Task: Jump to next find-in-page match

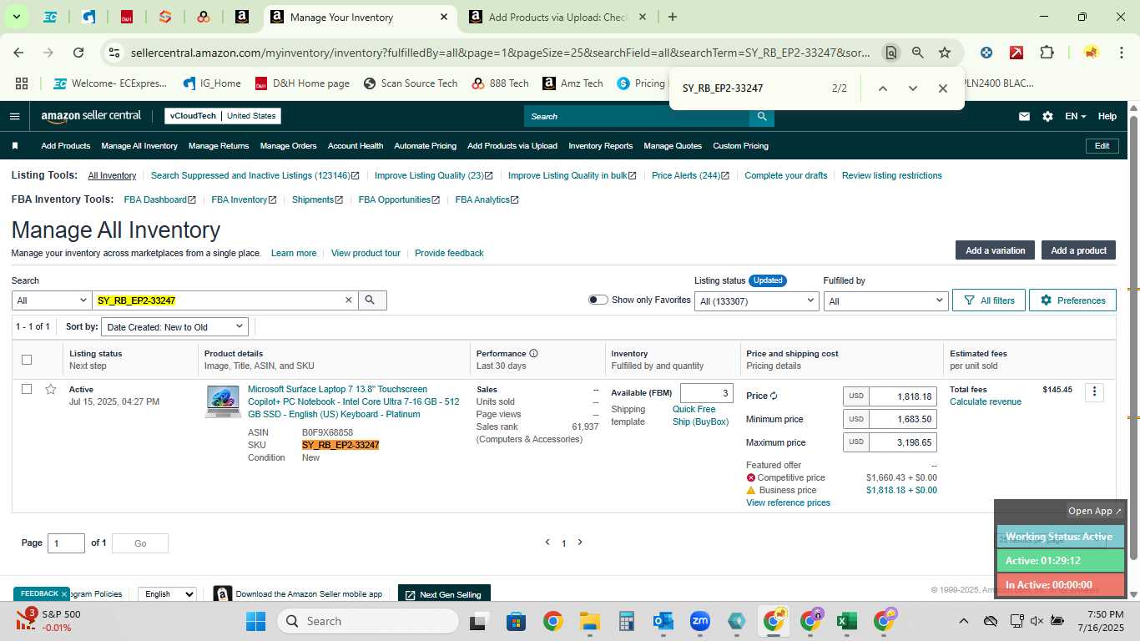Action: point(912,88)
